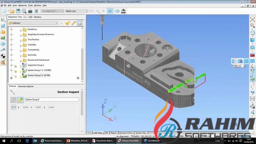Click the X coordinate value field
Image resolution: width=256 pixels, height=144 pixels.
[x=24, y=107]
